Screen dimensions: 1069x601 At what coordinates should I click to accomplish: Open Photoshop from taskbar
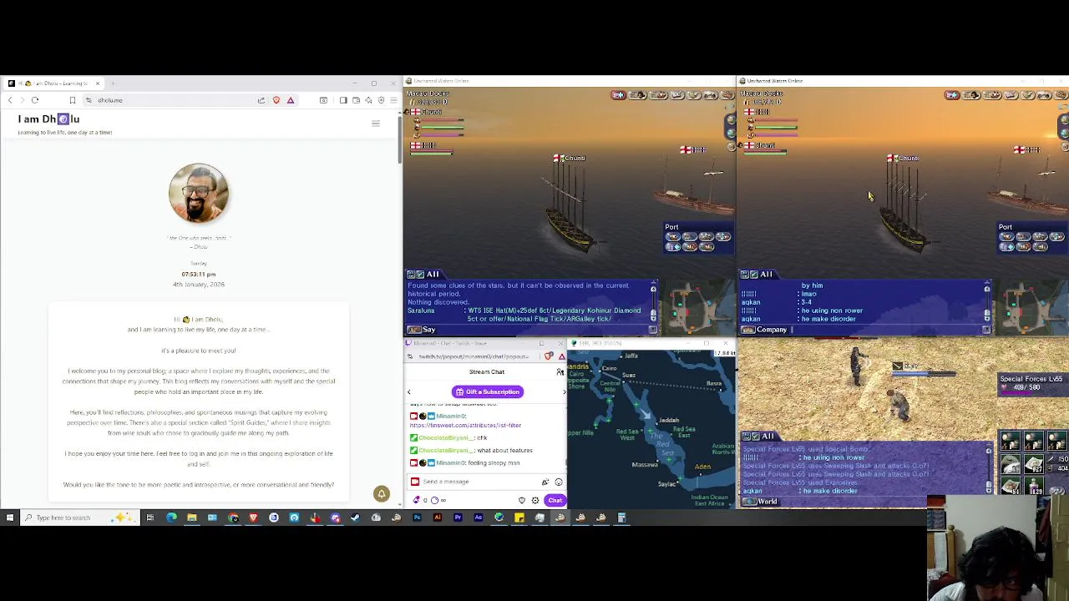[417, 518]
